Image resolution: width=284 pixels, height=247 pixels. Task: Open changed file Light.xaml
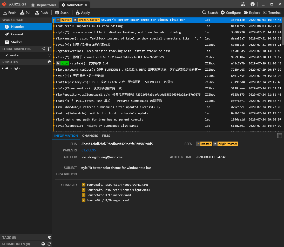click(x=118, y=190)
